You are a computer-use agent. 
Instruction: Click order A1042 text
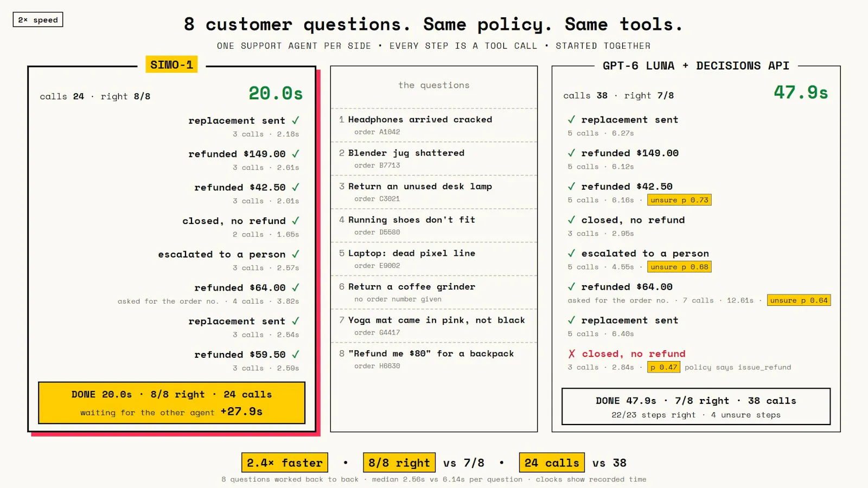click(377, 132)
